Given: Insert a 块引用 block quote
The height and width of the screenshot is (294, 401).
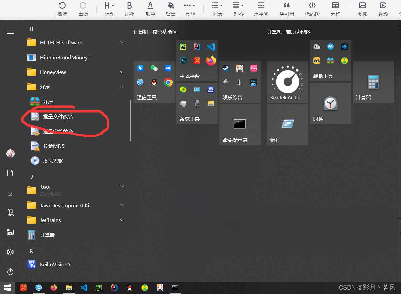Looking at the screenshot, I should click(x=287, y=9).
